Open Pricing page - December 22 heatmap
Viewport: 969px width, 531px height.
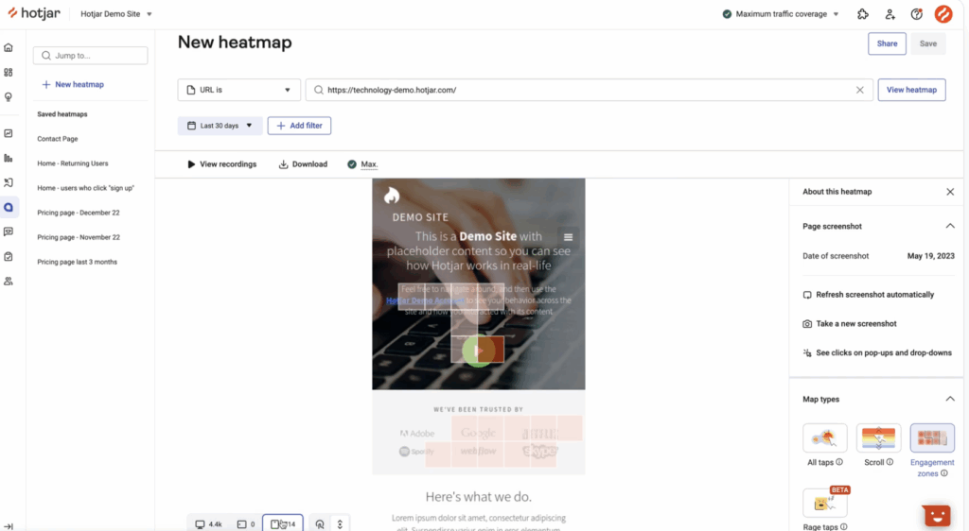[x=79, y=213]
